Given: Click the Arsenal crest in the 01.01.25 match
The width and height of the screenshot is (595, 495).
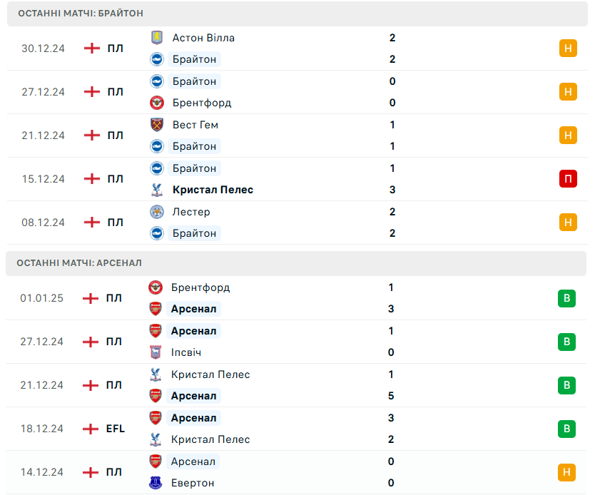Looking at the screenshot, I should pyautogui.click(x=156, y=309).
